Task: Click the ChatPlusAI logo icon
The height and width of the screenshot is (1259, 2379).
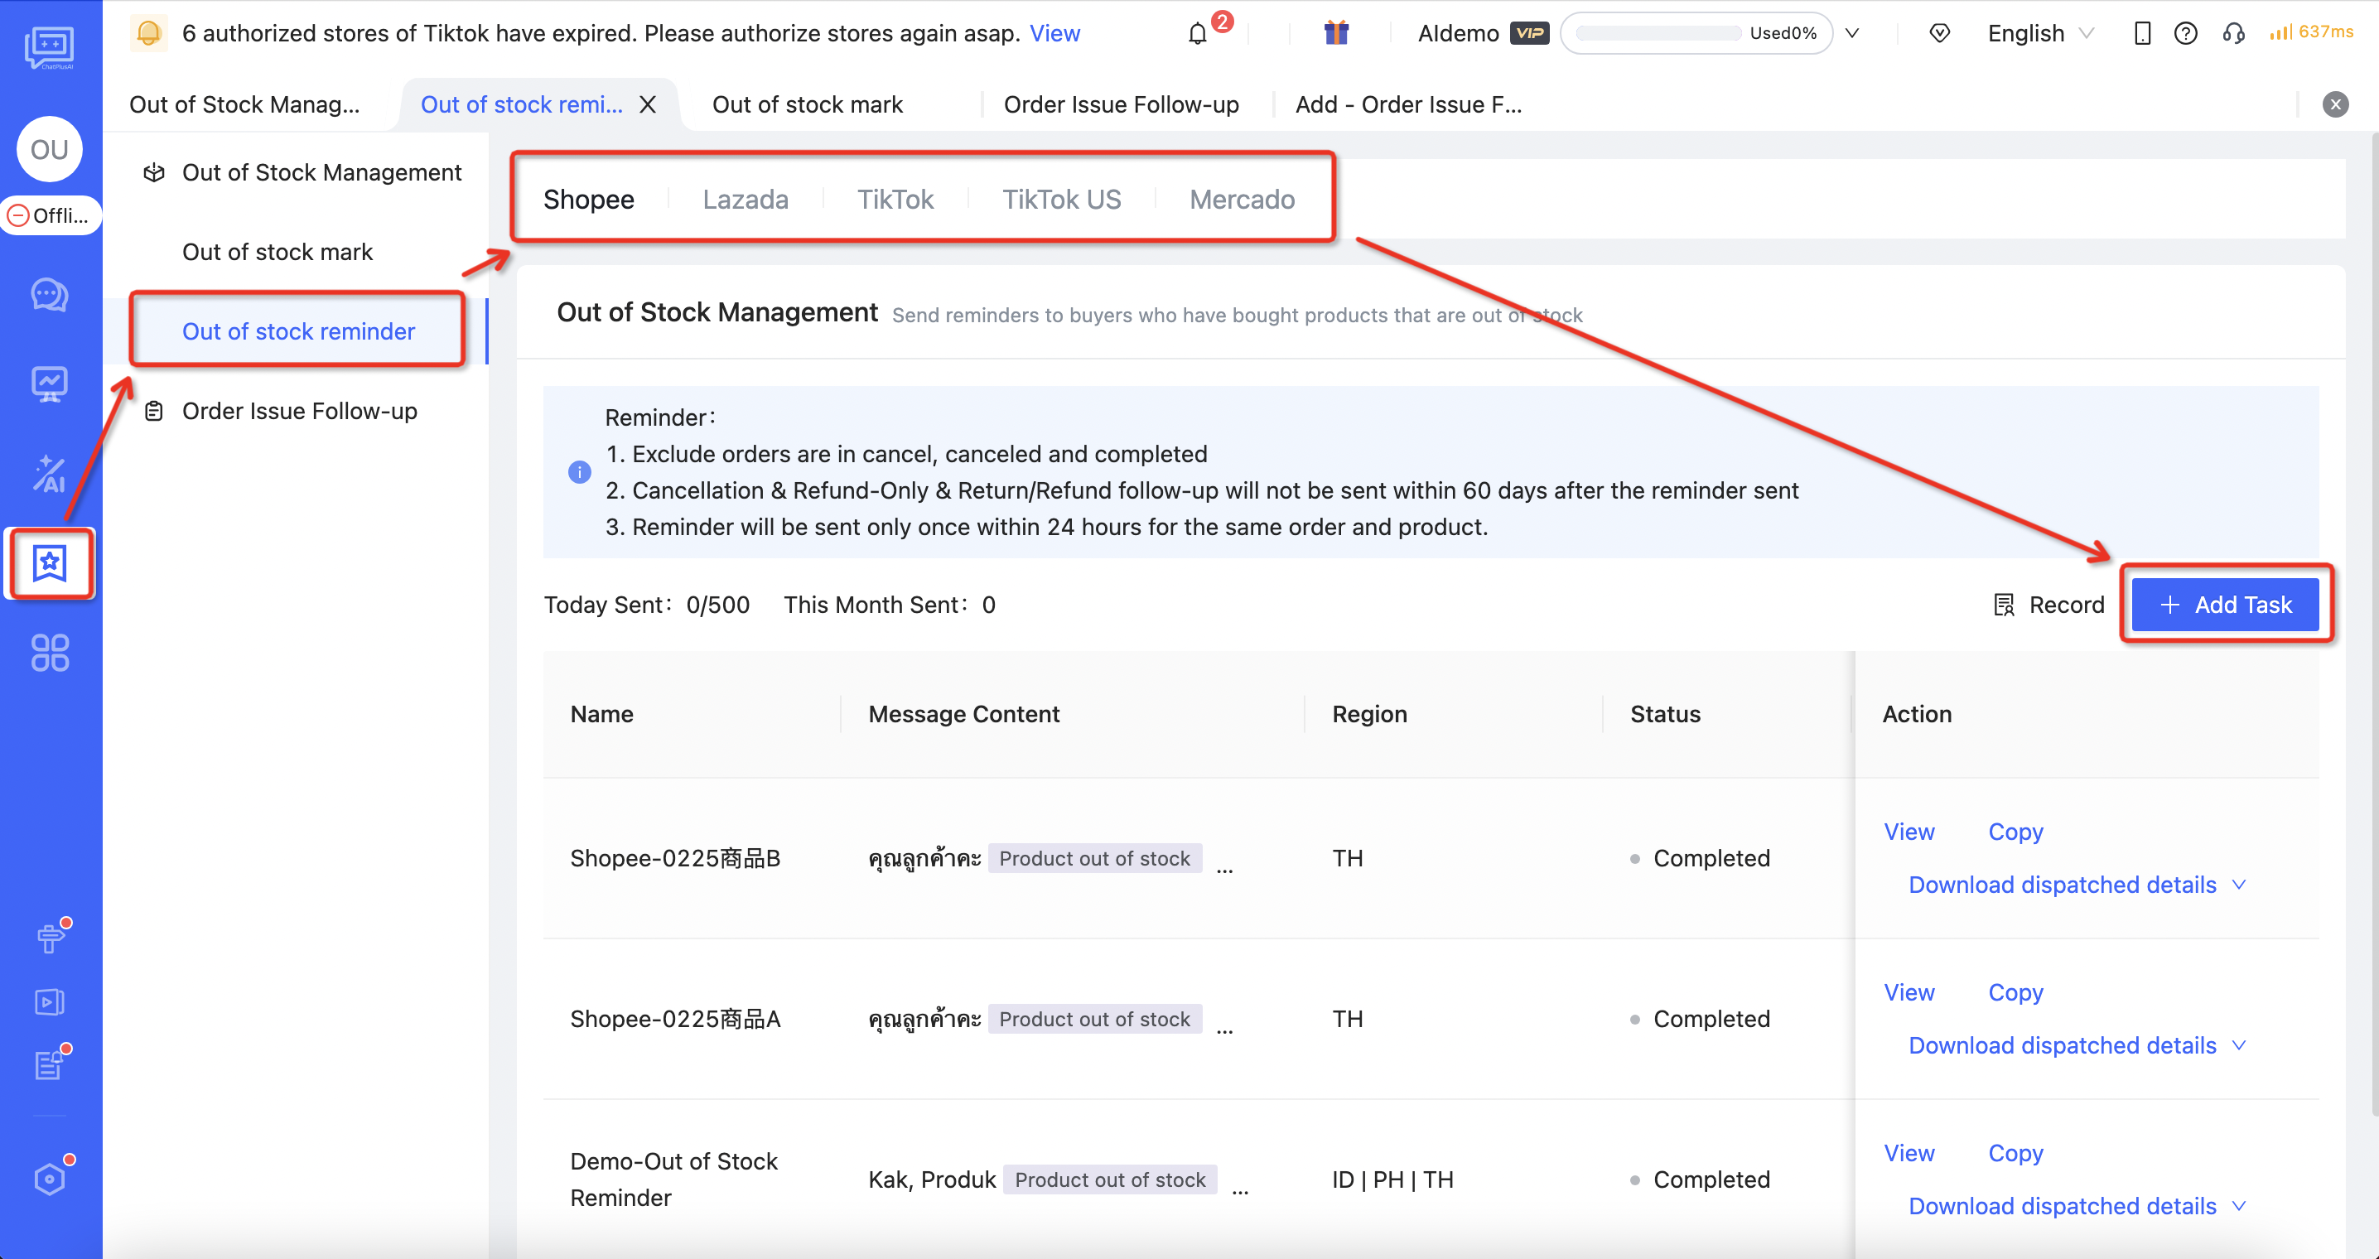Action: pos(50,48)
